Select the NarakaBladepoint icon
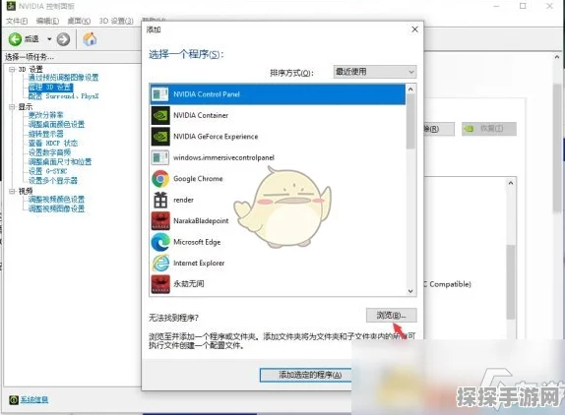The image size is (565, 415). (160, 220)
